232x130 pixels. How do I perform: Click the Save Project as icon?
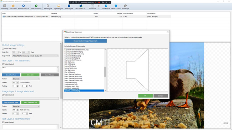tap(81, 6)
